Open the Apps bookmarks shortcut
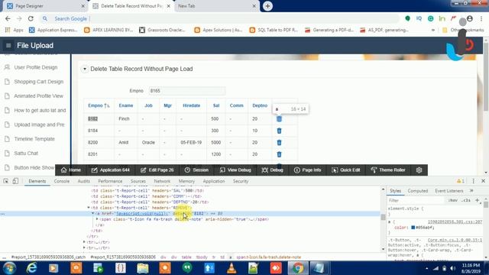This screenshot has width=489, height=275. click(15, 30)
